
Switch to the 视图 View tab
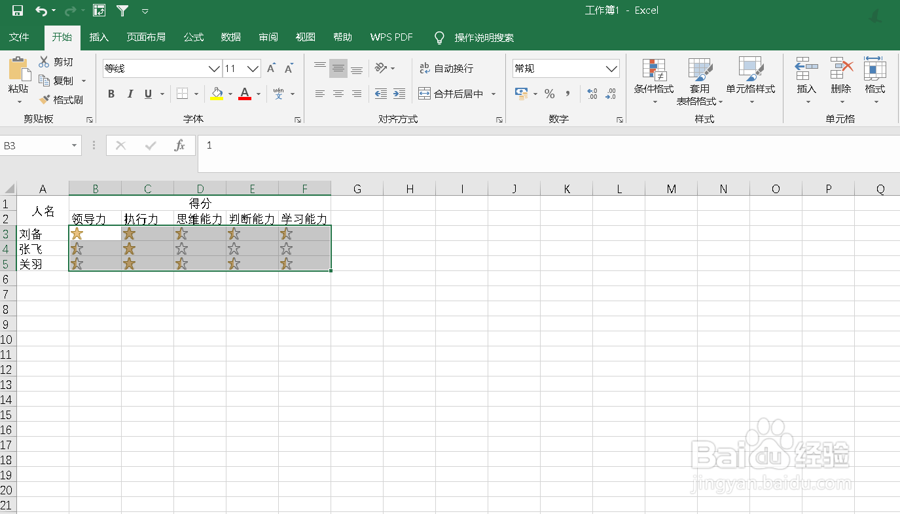(306, 37)
